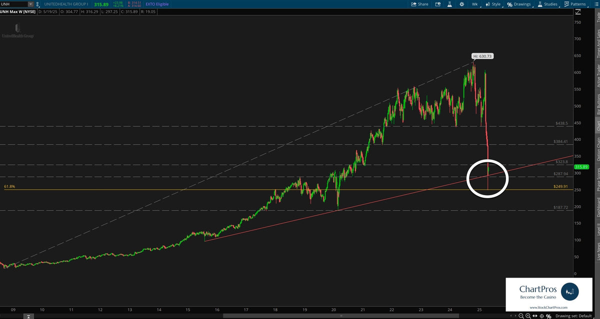Click the crosshair cursor icon near Drawing set
Image resolution: width=600 pixels, height=319 pixels.
tap(542, 316)
